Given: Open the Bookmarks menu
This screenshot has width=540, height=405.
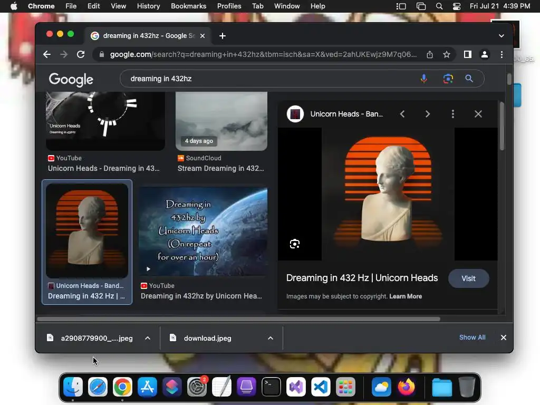Looking at the screenshot, I should point(188,6).
